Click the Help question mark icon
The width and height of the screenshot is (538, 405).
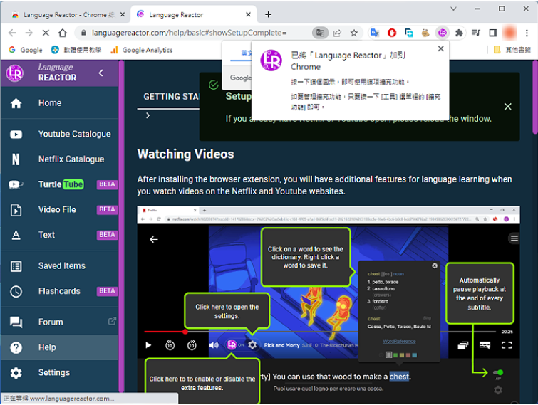coord(16,347)
